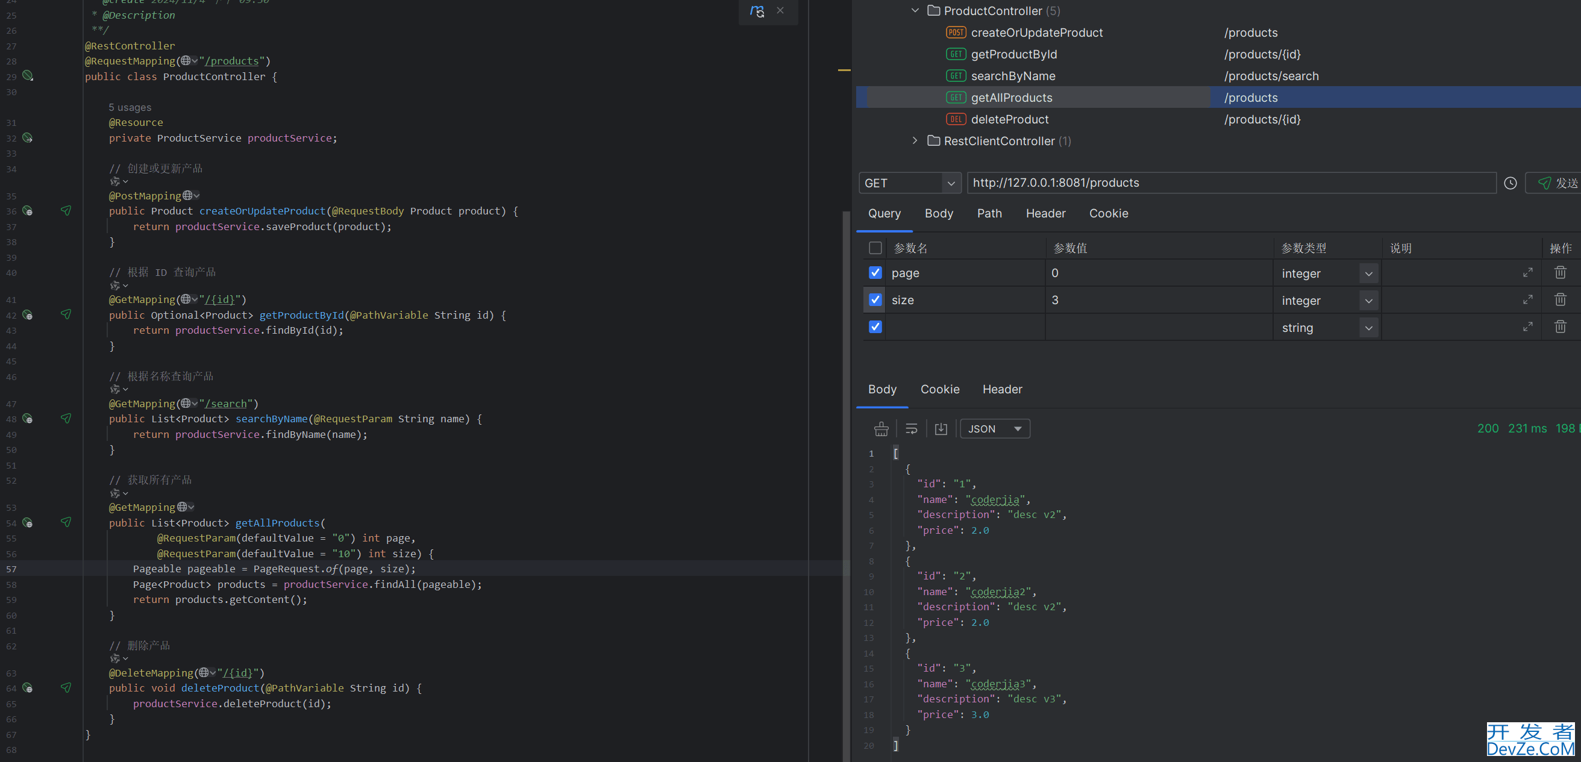Collapse the ProductController tree node
The height and width of the screenshot is (762, 1581).
pos(915,10)
